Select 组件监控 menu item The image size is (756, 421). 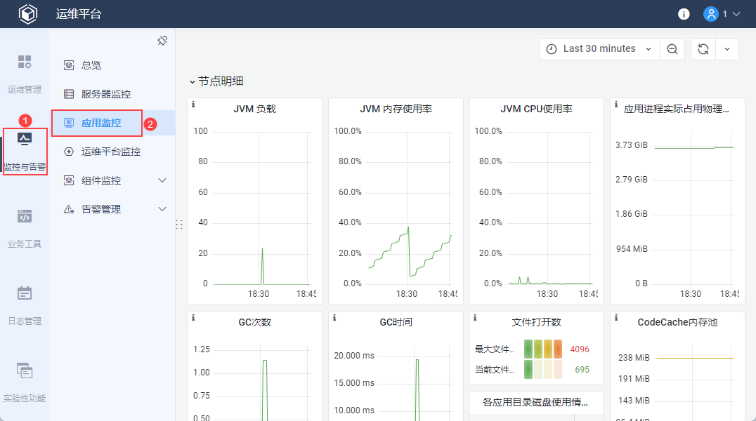click(112, 180)
